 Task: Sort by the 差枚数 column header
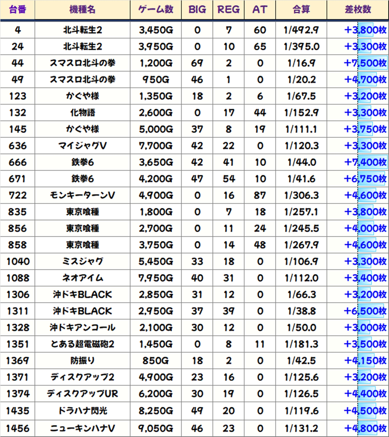click(x=358, y=10)
